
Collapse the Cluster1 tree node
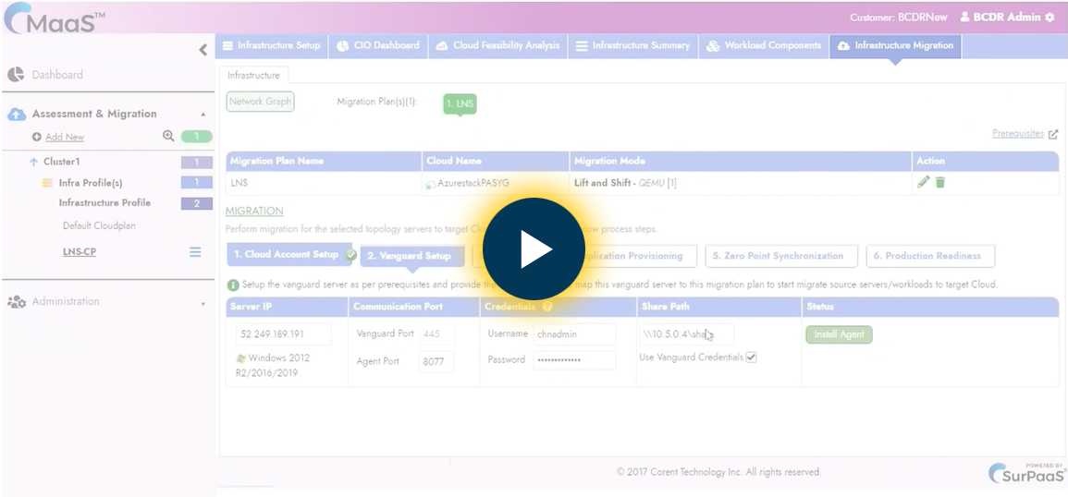click(x=34, y=162)
